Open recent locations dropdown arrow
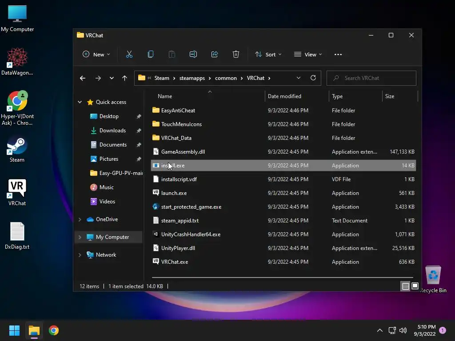 click(112, 78)
